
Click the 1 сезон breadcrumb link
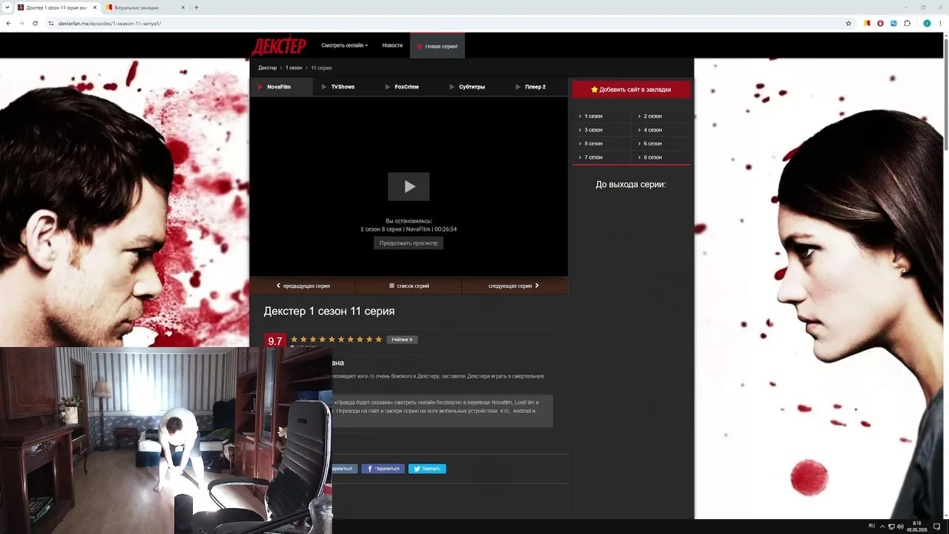click(x=294, y=67)
